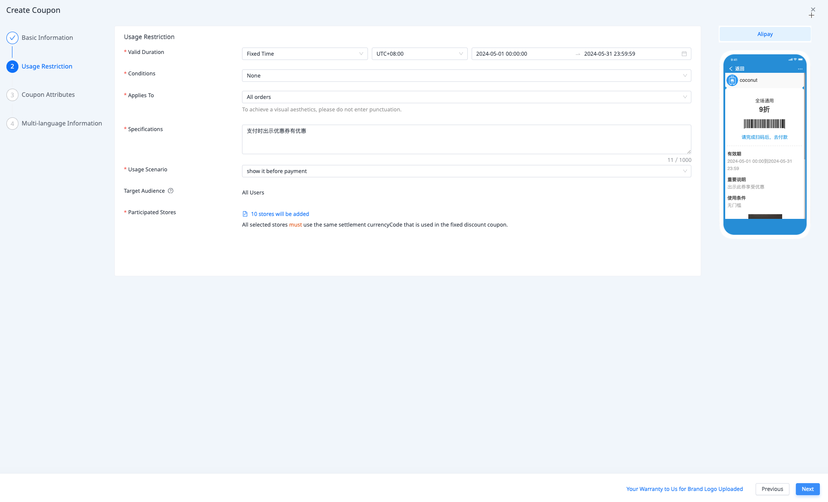Click the coconut merchant avatar icon
The image size is (828, 502).
pos(732,81)
